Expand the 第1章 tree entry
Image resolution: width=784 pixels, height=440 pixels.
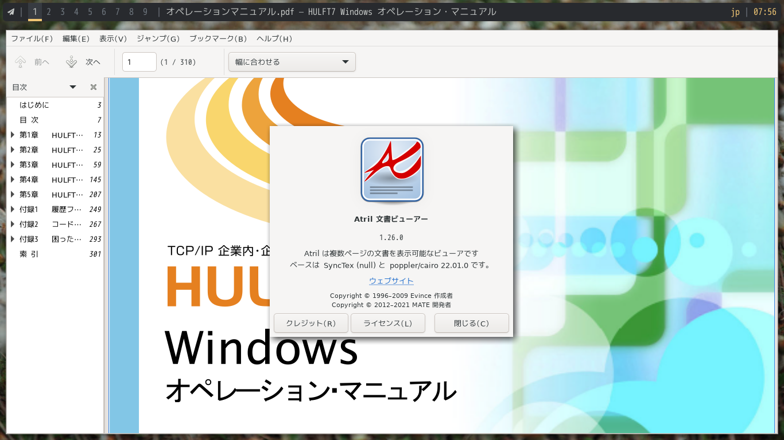pyautogui.click(x=13, y=135)
